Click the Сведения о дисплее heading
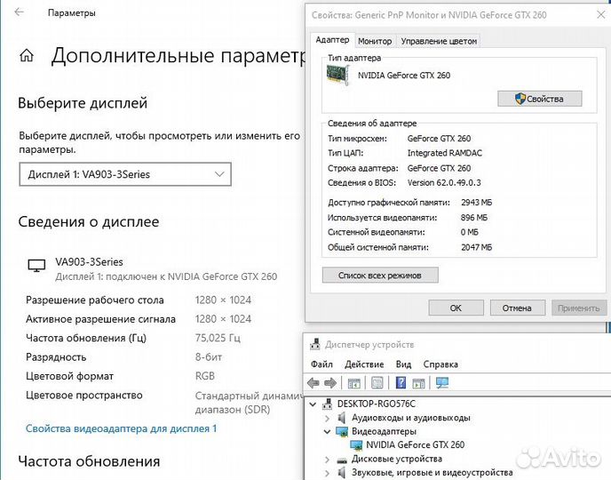 coord(89,221)
